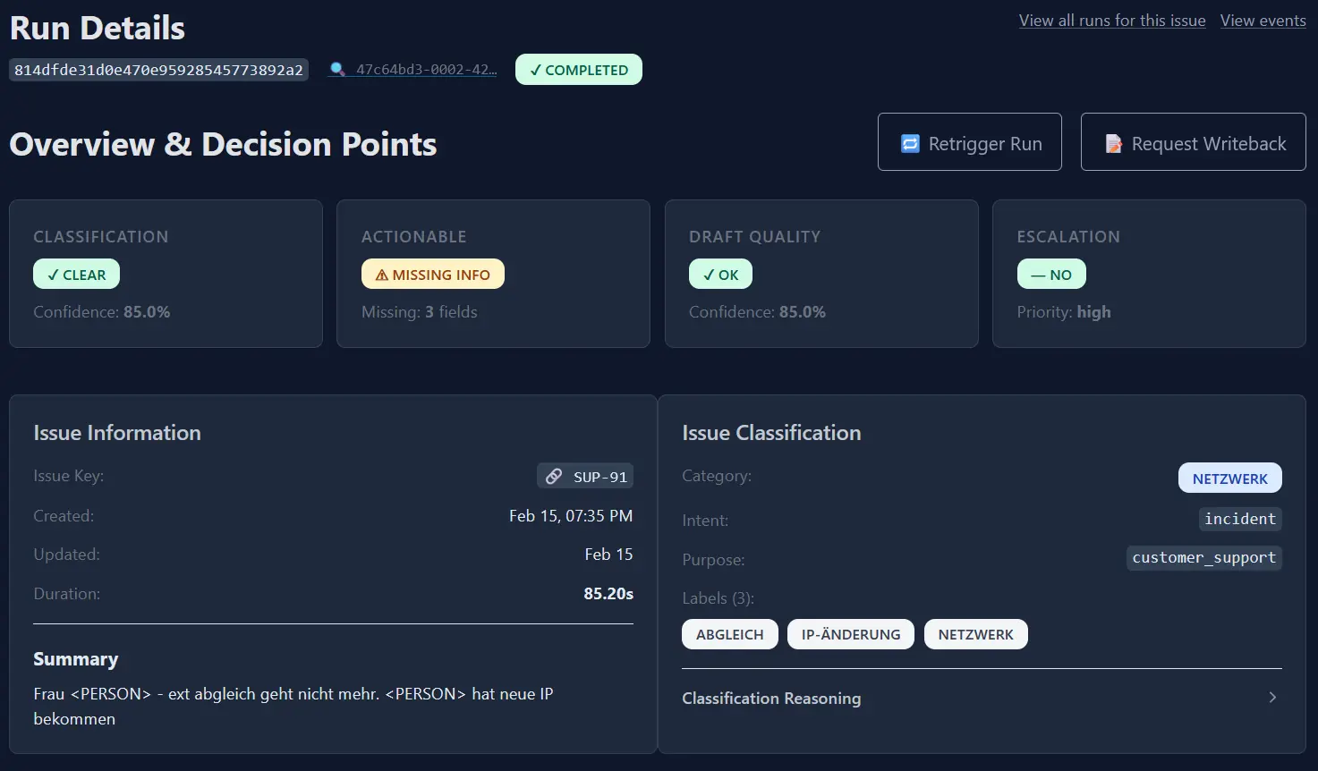This screenshot has width=1318, height=771.
Task: Click the OK draft quality badge
Action: [x=720, y=274]
